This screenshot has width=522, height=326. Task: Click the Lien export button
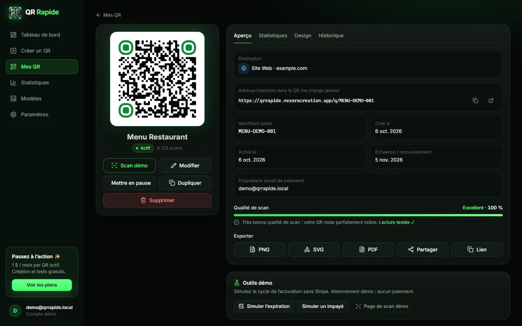(477, 250)
